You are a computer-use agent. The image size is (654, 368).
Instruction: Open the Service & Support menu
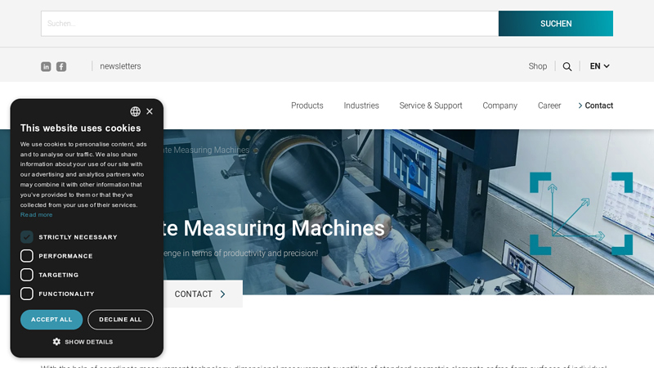pyautogui.click(x=431, y=105)
